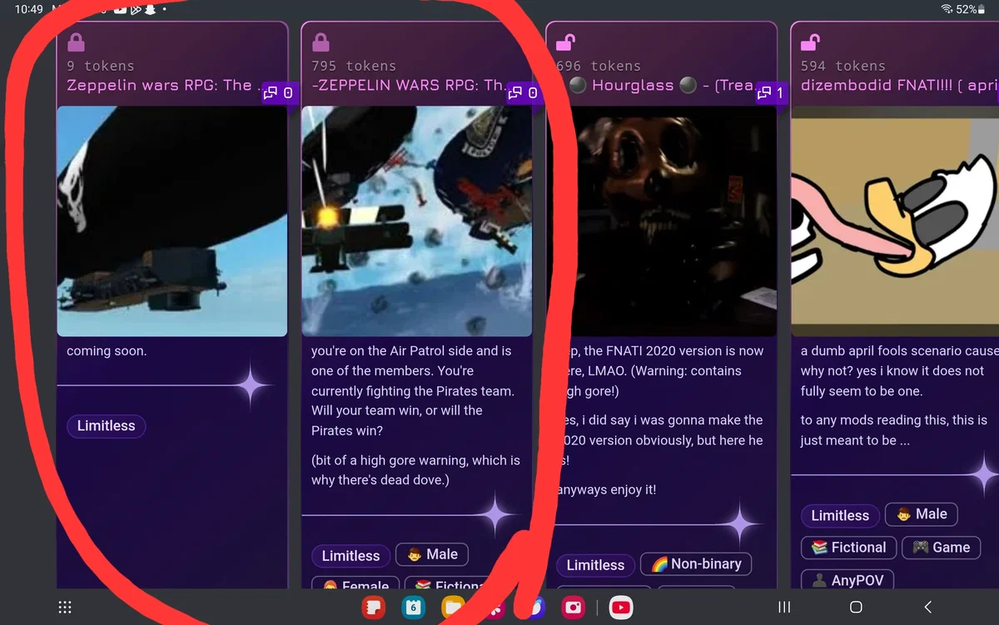Launch the Camera app from the taskbar
Screen dimensions: 999x625
tap(573, 608)
